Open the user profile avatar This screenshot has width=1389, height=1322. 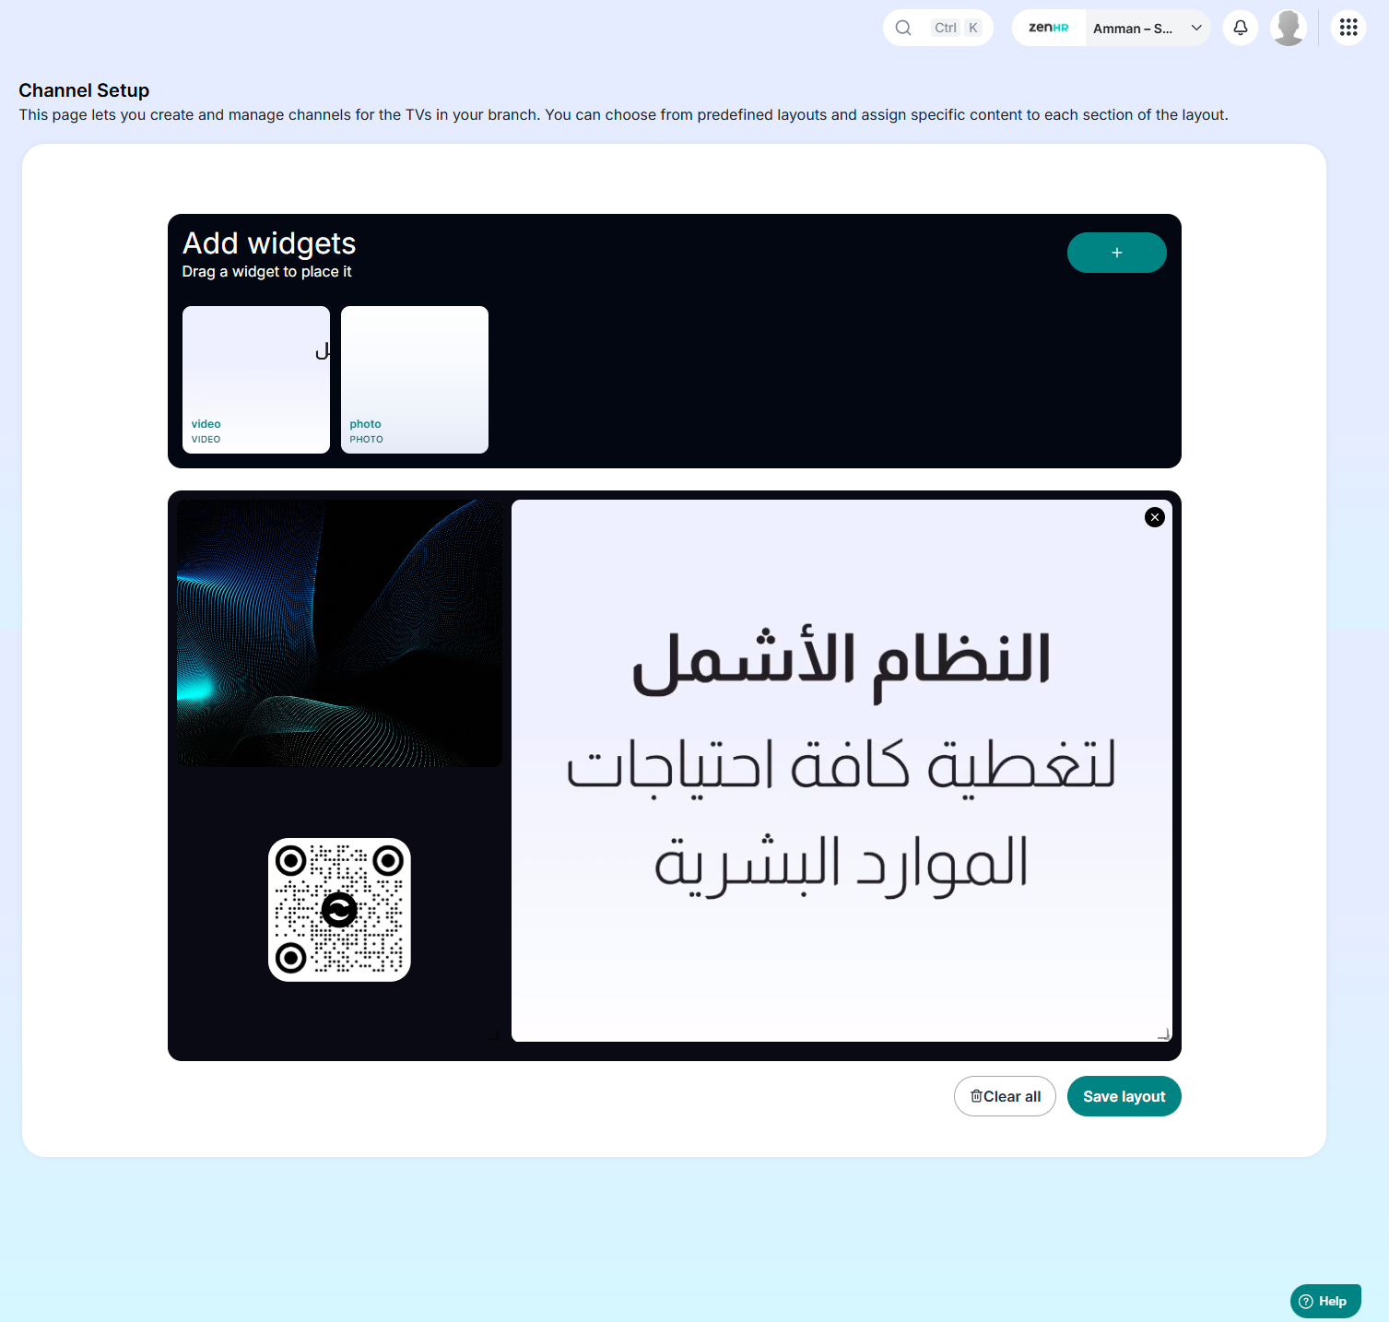[x=1289, y=28]
